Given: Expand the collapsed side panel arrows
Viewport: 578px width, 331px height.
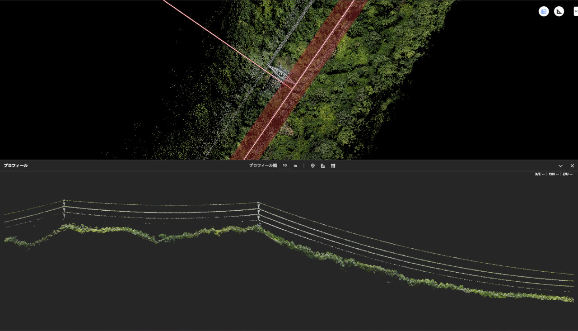Looking at the screenshot, I should [x=575, y=12].
